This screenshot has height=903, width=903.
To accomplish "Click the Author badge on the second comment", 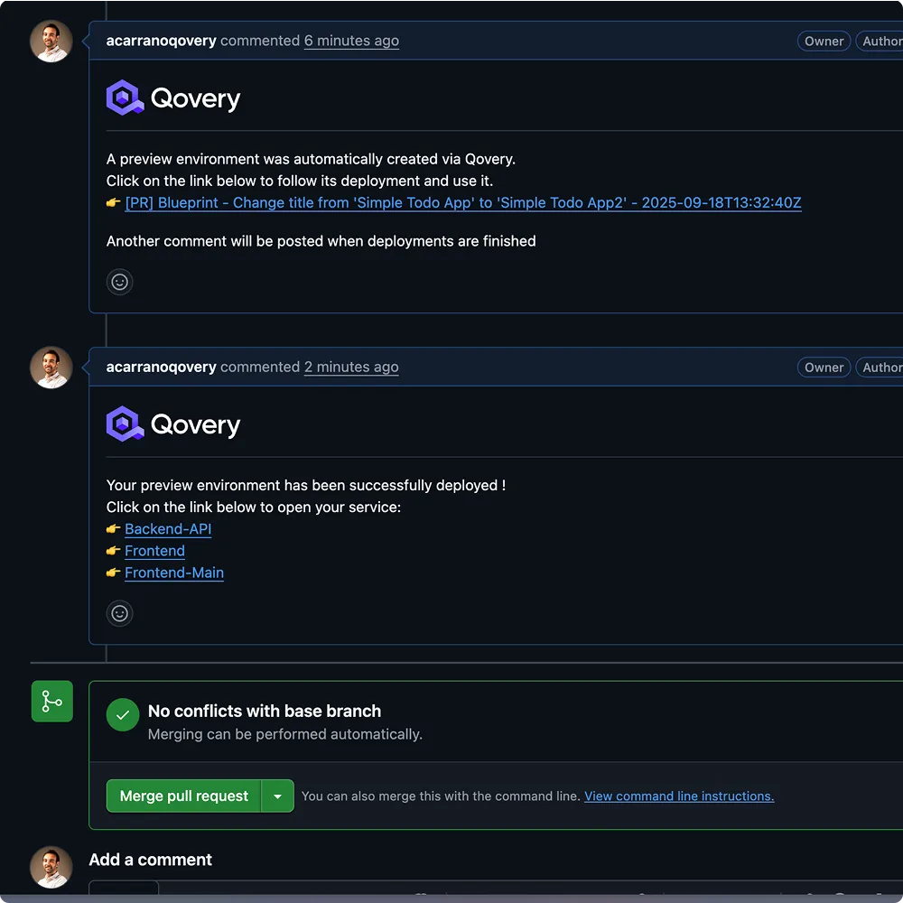I will click(x=880, y=368).
